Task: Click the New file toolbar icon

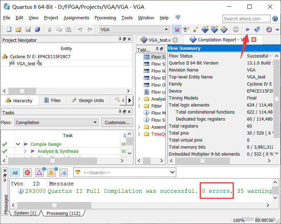Action: [9, 29]
